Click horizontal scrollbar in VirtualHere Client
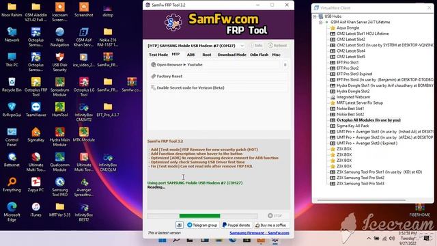Image resolution: width=437 pixels, height=246 pixels. (x=361, y=200)
